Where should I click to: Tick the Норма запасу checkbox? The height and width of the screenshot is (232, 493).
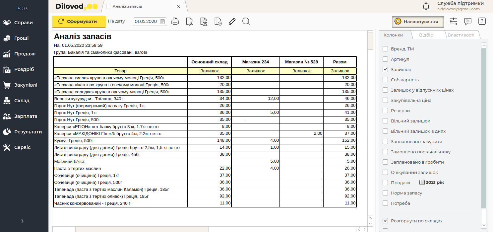[385, 193]
